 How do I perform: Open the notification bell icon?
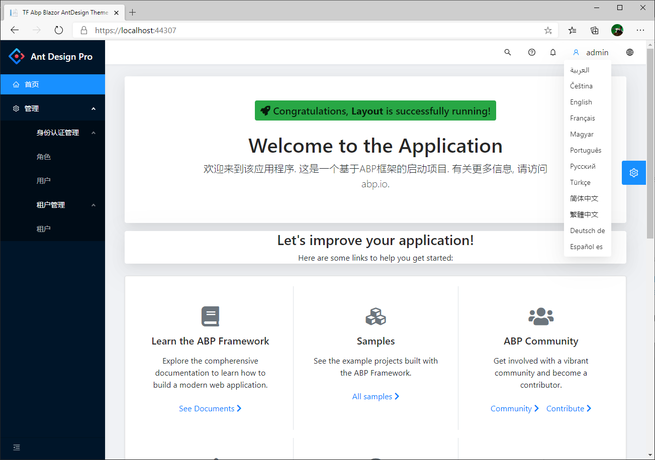(552, 52)
